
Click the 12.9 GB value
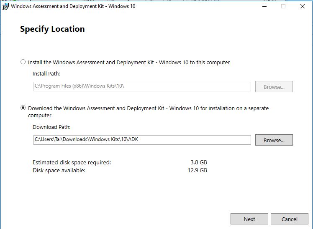pyautogui.click(x=197, y=170)
